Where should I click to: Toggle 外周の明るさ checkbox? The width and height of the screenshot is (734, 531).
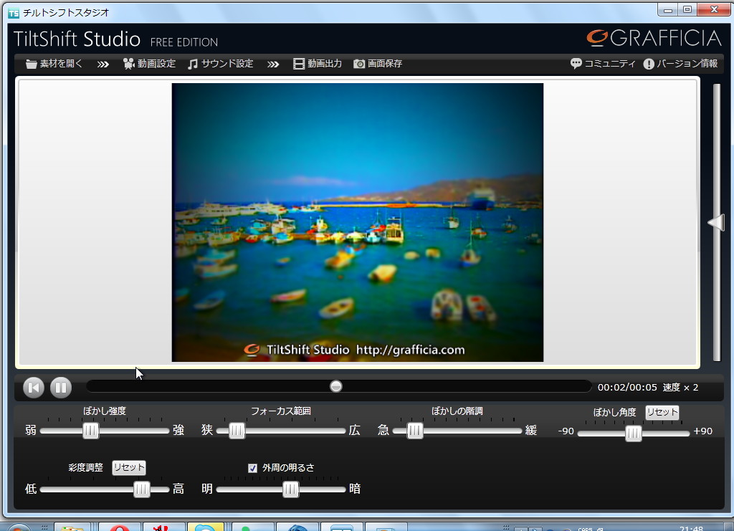click(252, 468)
